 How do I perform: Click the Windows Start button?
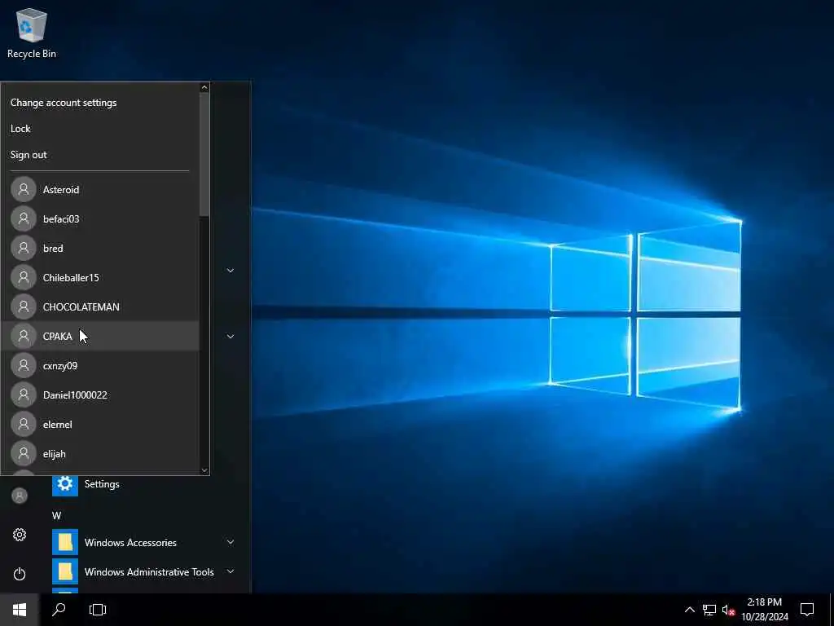20,609
